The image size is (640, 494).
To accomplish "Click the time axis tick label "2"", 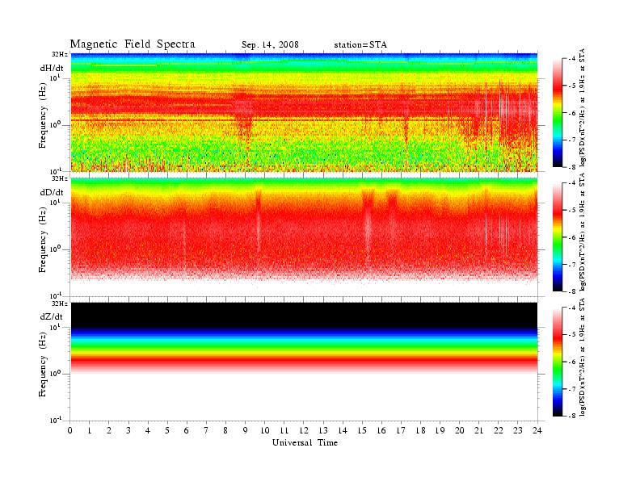I will [x=109, y=430].
